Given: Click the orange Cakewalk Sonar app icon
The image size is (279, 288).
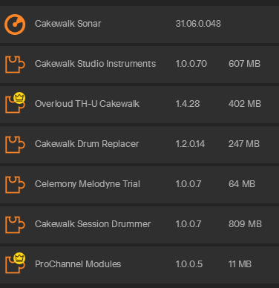Looking at the screenshot, I should [15, 24].
